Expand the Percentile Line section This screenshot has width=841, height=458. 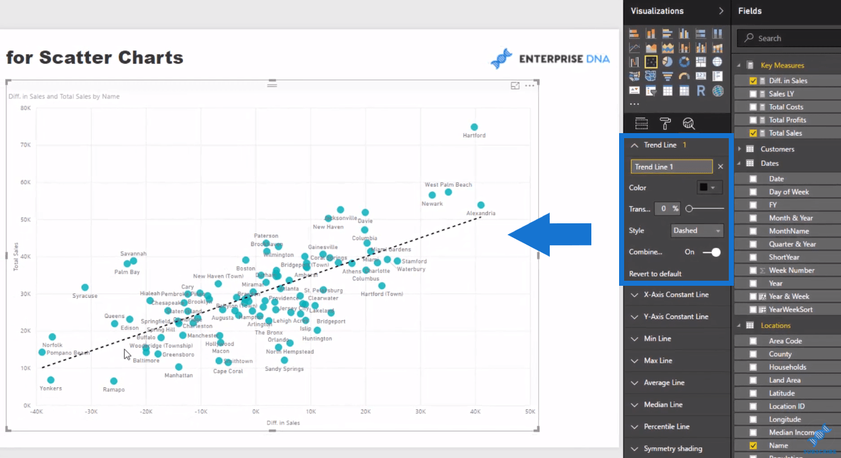(634, 427)
